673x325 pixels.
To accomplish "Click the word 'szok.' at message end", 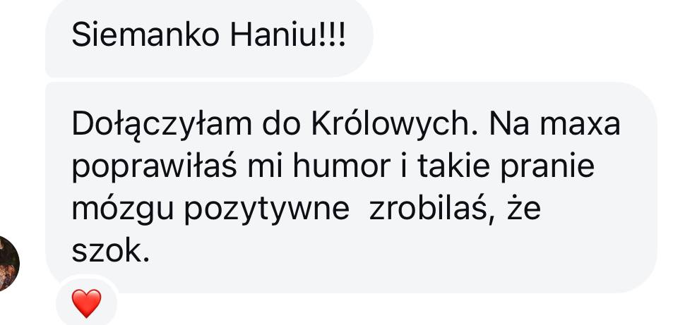I will (x=110, y=250).
